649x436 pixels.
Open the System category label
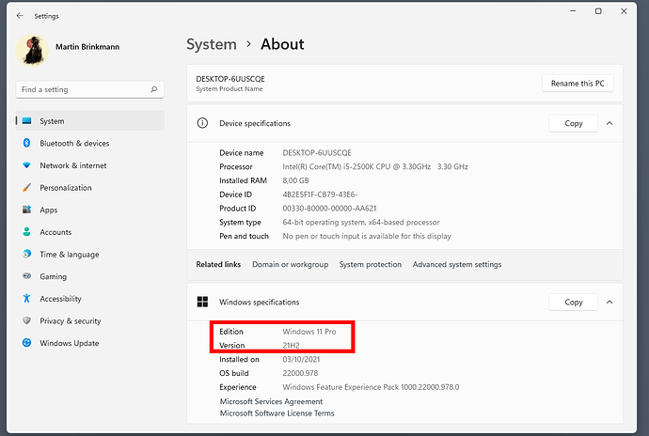pyautogui.click(x=52, y=121)
